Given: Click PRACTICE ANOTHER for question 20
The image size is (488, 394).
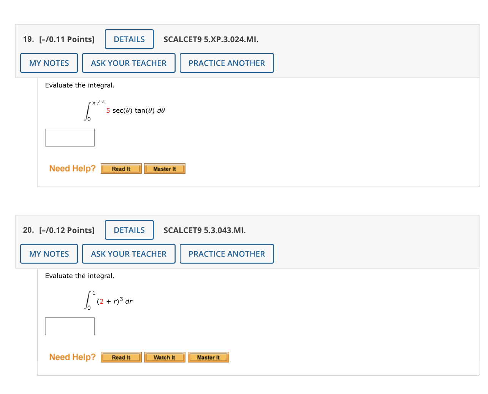Looking at the screenshot, I should (227, 254).
